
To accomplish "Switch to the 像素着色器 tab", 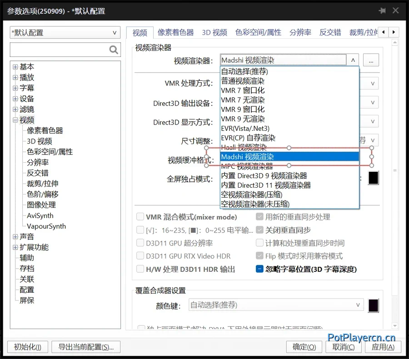I will pyautogui.click(x=176, y=32).
